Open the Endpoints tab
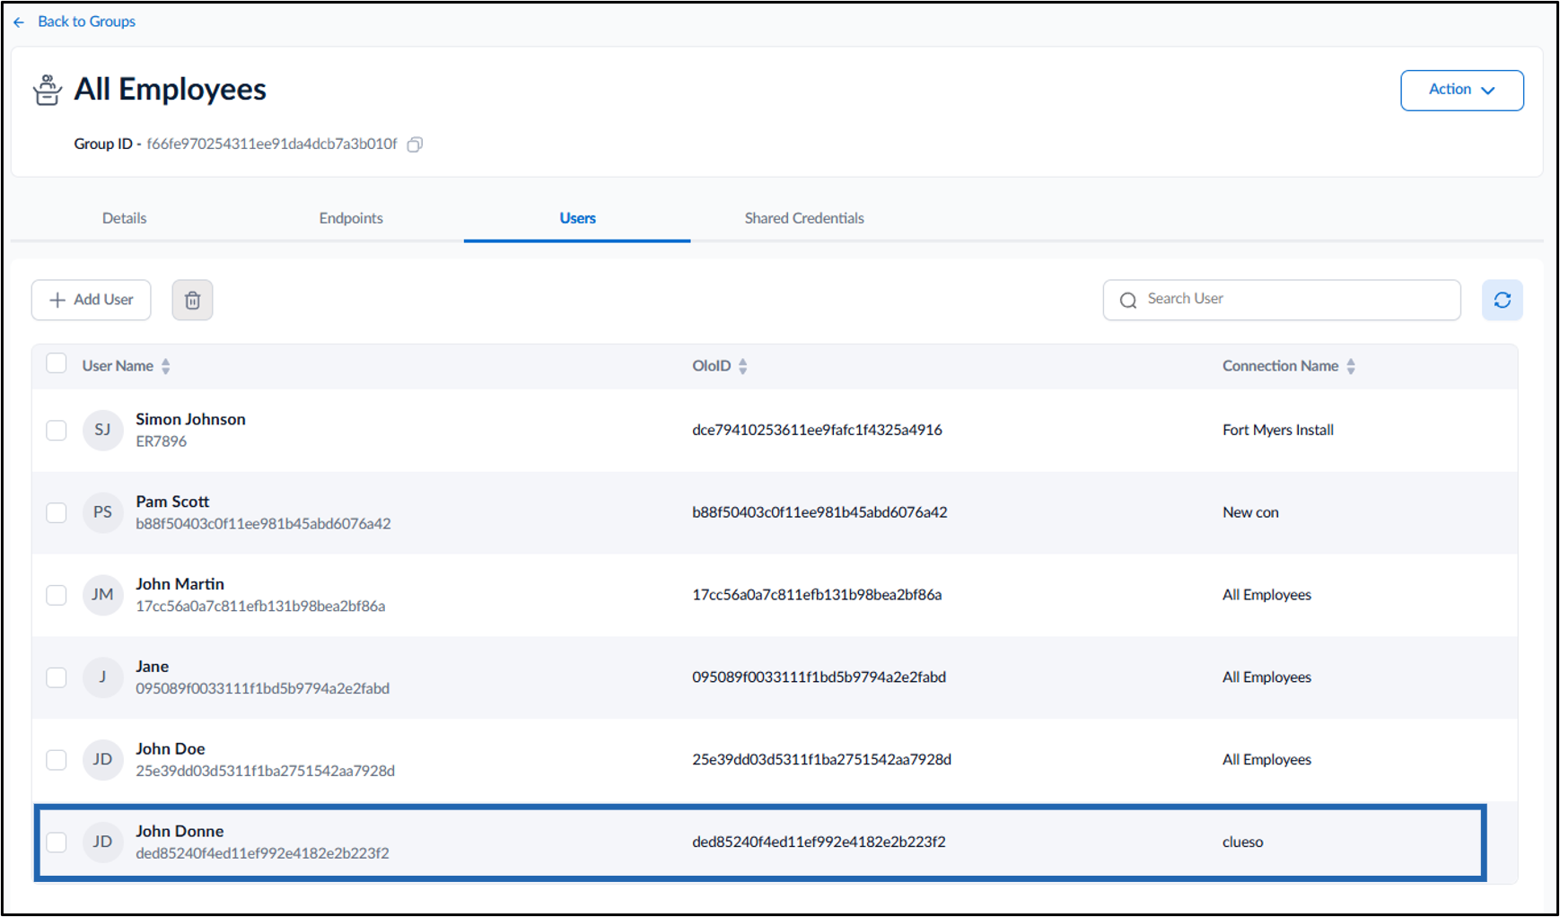Viewport: 1560px width, 917px height. click(351, 218)
